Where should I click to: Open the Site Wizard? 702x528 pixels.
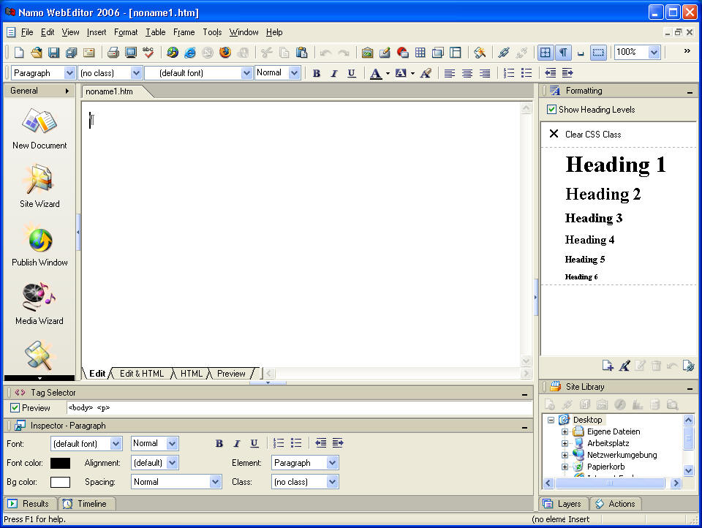[39, 186]
